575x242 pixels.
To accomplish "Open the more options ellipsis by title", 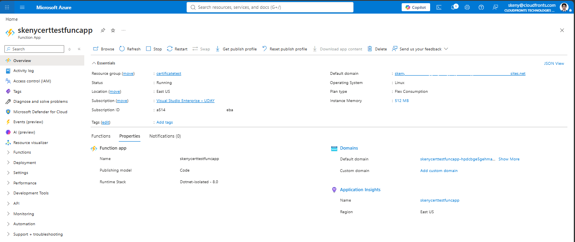I will click(124, 30).
